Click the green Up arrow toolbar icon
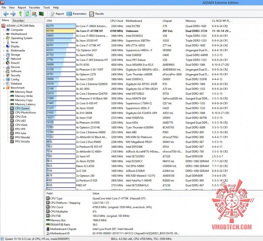 (x=20, y=14)
